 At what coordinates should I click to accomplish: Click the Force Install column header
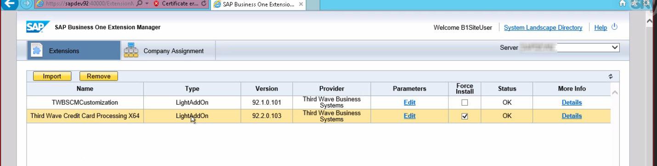[464, 89]
